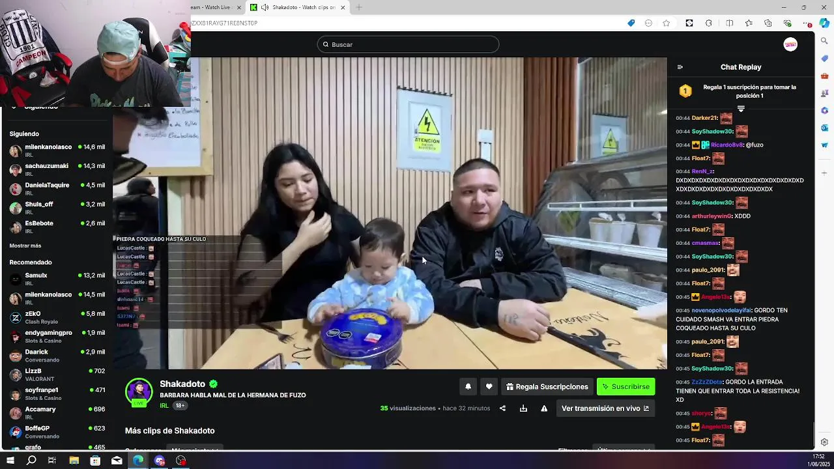Open Favorites list icon in toolbar
The image size is (834, 469).
749,23
